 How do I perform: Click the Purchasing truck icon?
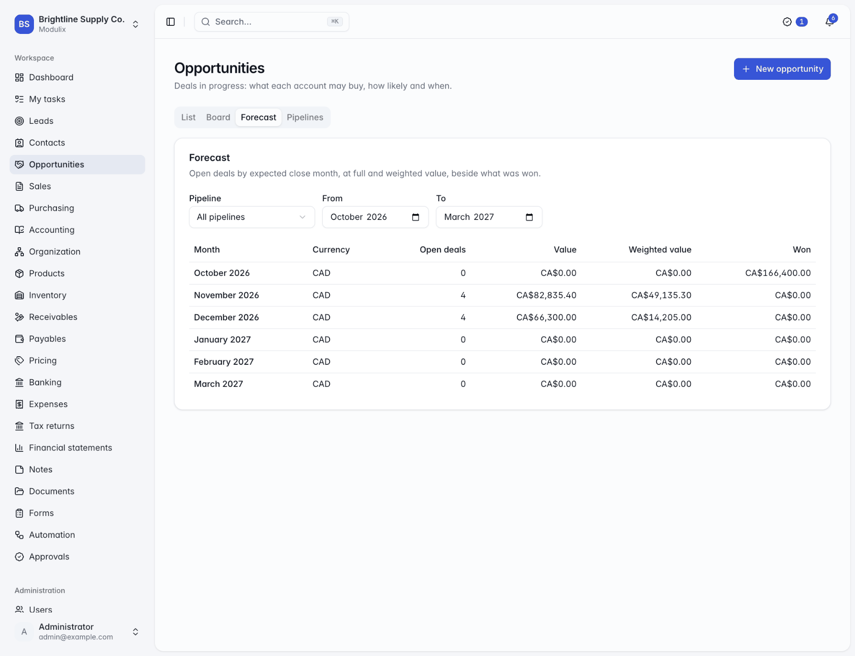(x=19, y=208)
